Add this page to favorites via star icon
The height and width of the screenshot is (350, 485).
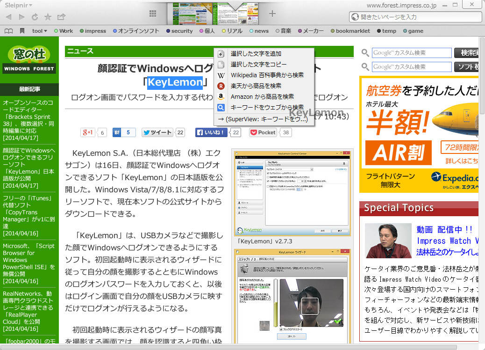(47, 16)
